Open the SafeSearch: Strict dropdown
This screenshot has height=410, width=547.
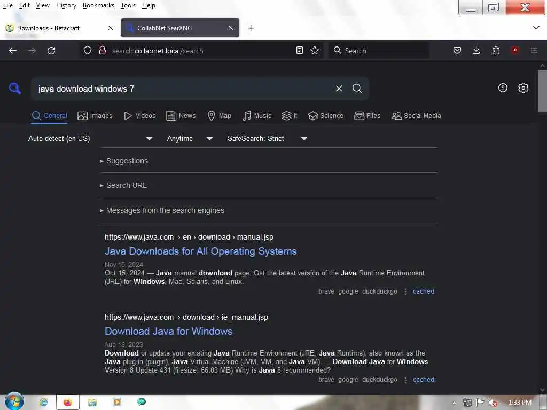click(x=268, y=138)
